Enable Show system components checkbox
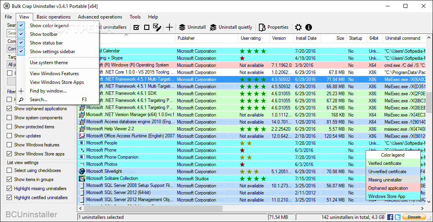This screenshot has height=222, width=433. [x=9, y=118]
